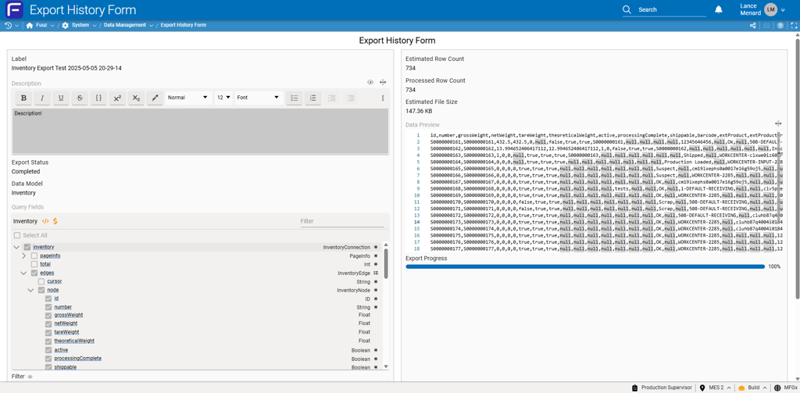Image resolution: width=800 pixels, height=393 pixels.
Task: Uncheck the grossWeight field checkbox
Action: pyautogui.click(x=48, y=316)
